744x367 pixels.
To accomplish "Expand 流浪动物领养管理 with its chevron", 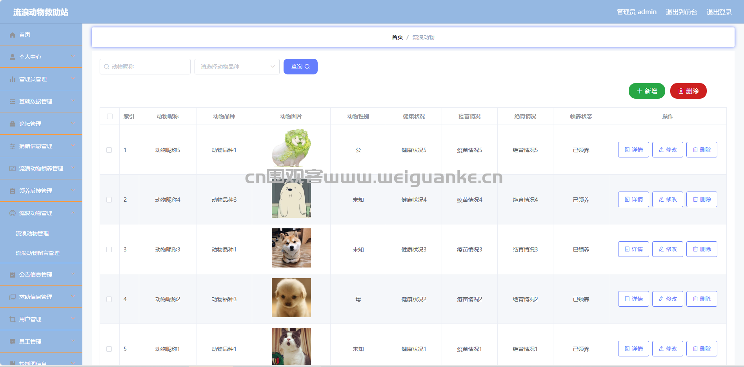I will point(73,168).
